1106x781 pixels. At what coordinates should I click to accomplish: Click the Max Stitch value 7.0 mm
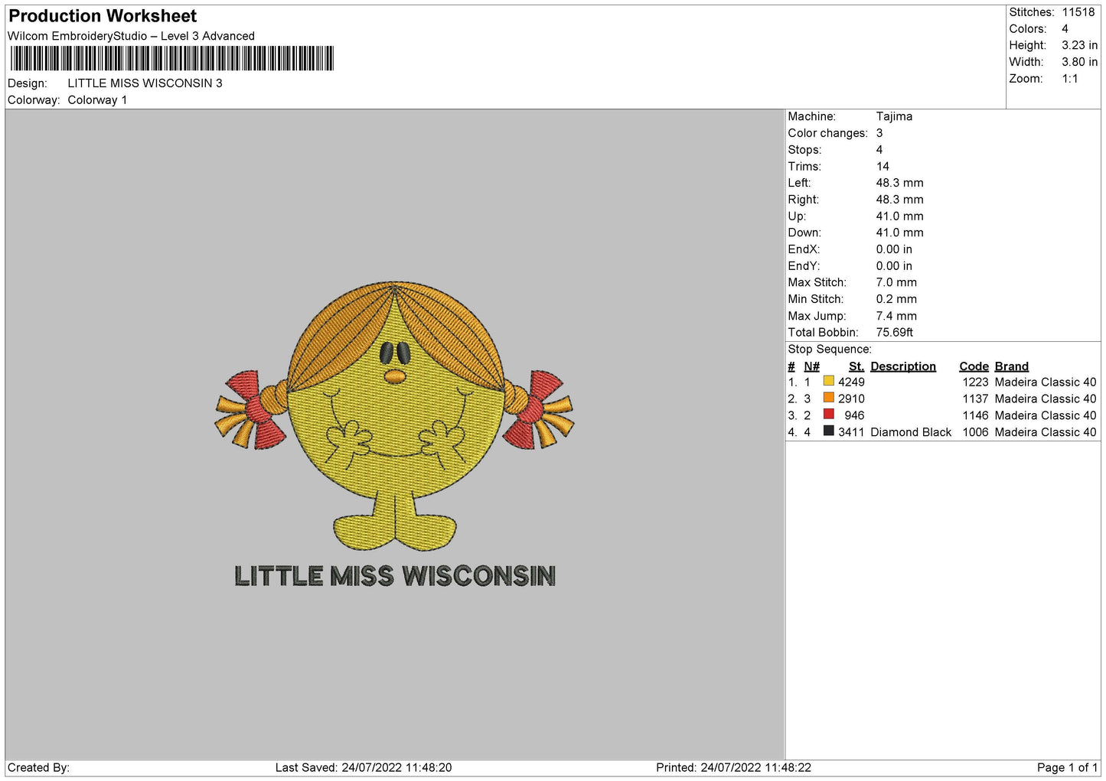[896, 282]
